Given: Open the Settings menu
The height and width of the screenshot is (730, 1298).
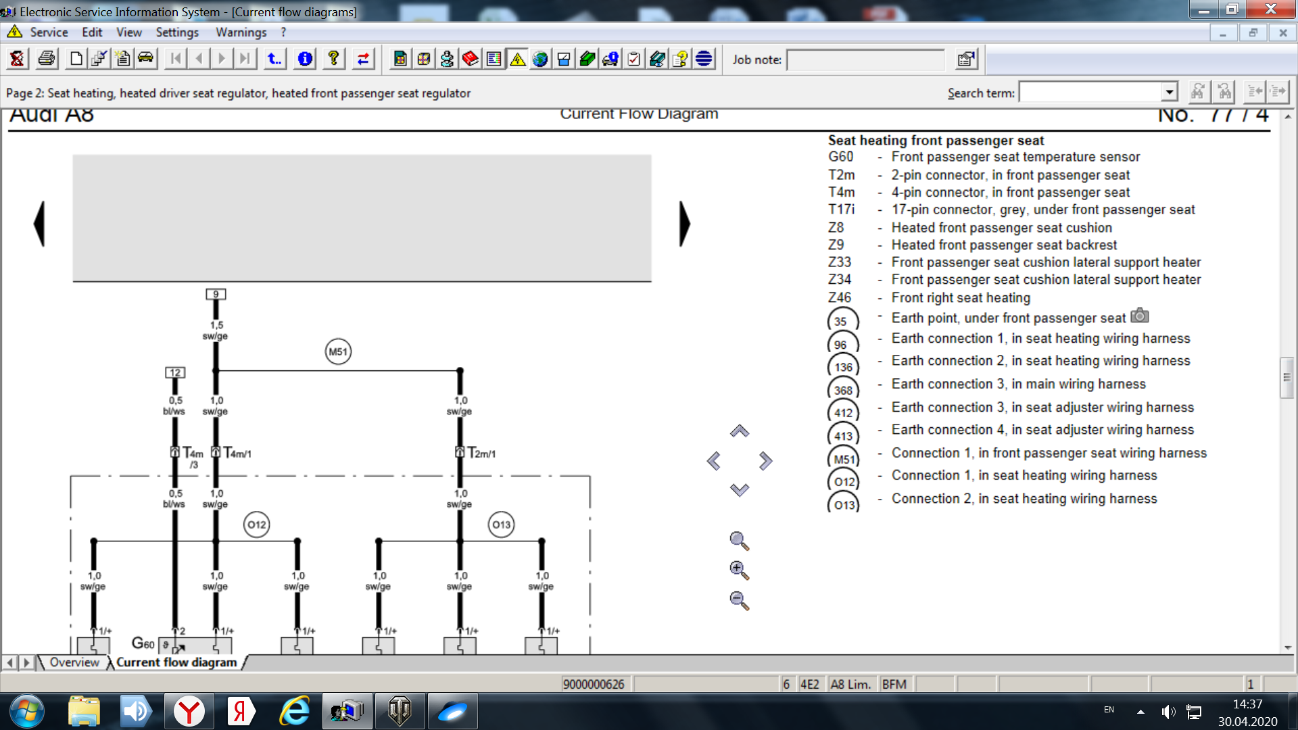Looking at the screenshot, I should tap(177, 32).
